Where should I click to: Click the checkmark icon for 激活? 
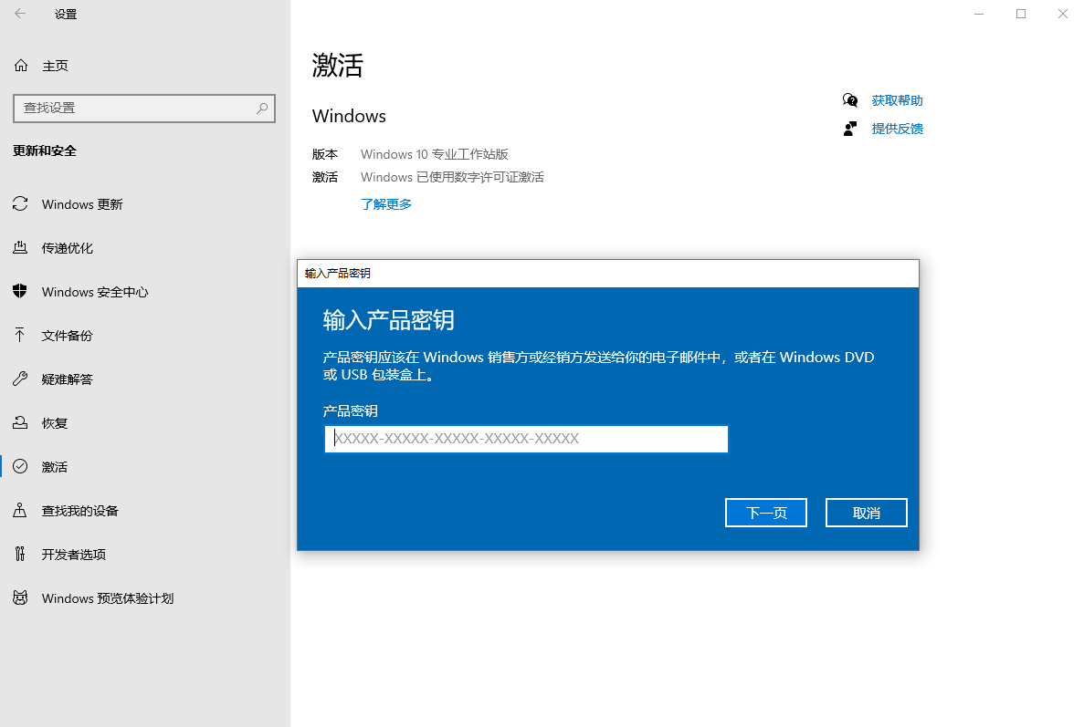point(20,466)
